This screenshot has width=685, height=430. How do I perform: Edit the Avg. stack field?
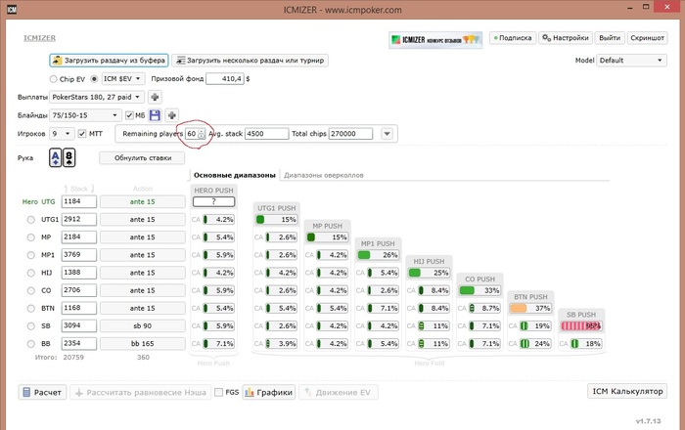tap(266, 134)
